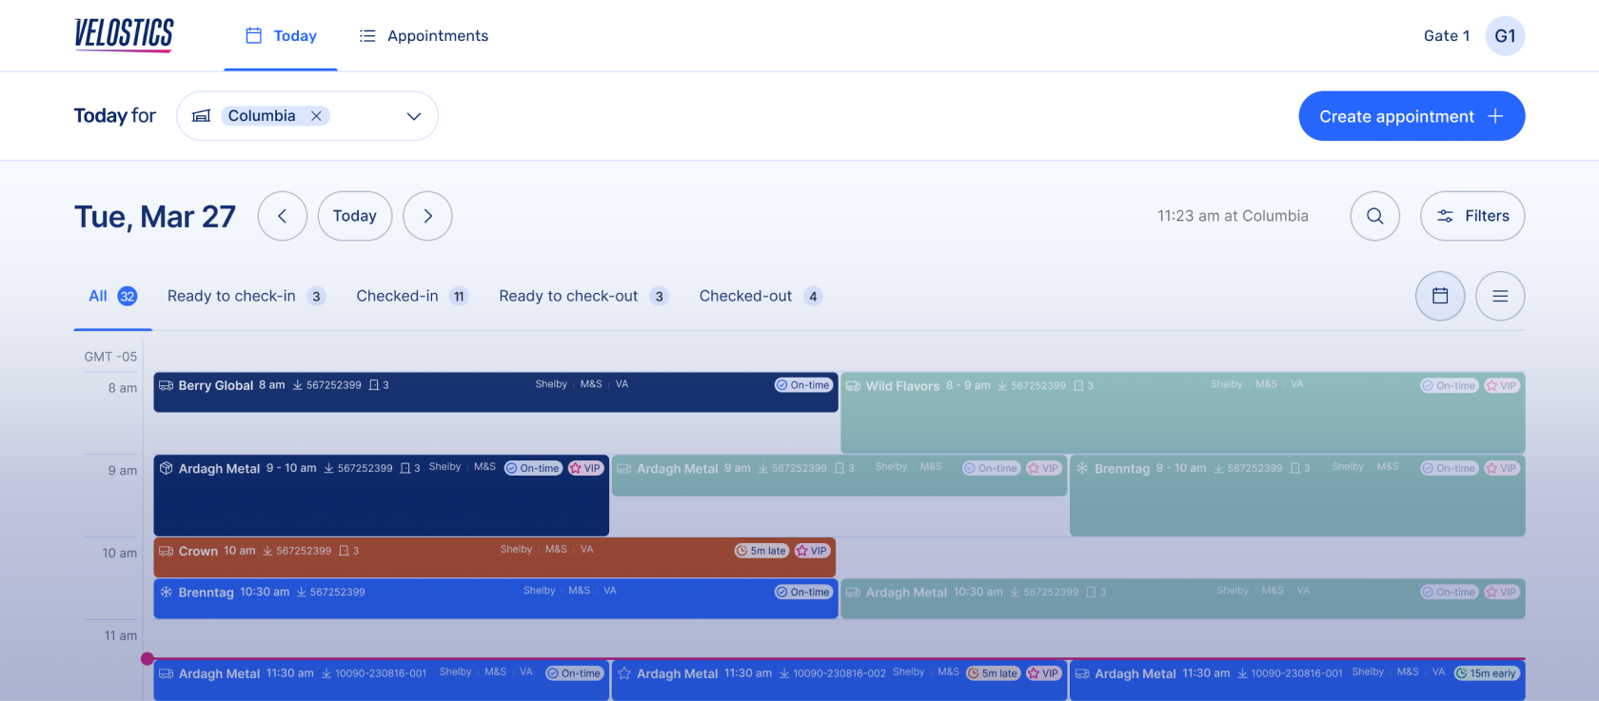Click 5m late badge on Crown
1599x701 pixels.
point(761,551)
